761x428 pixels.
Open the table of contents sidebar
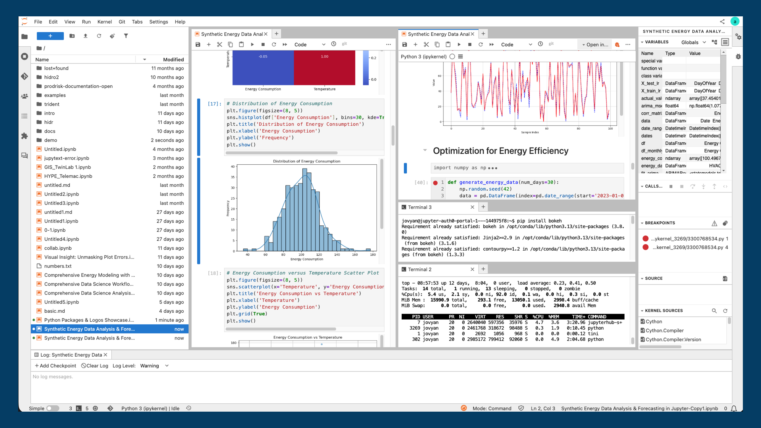(25, 116)
